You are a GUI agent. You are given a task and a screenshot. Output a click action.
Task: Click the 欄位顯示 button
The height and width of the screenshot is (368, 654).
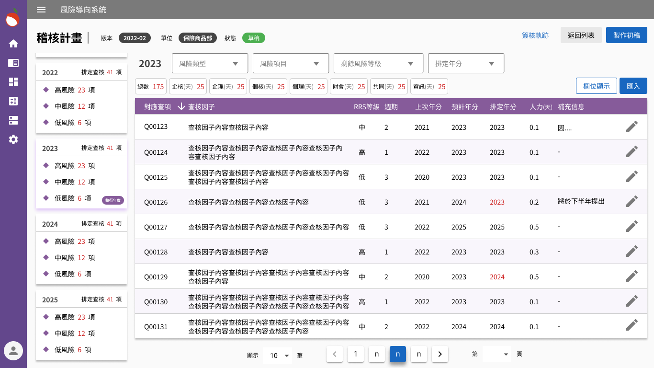click(x=596, y=86)
